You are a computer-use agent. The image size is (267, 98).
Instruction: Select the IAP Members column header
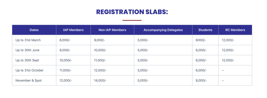[x=73, y=30]
